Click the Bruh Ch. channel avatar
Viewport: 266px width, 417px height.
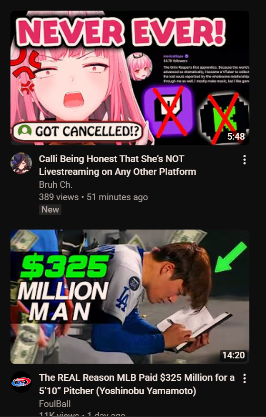[x=21, y=163]
